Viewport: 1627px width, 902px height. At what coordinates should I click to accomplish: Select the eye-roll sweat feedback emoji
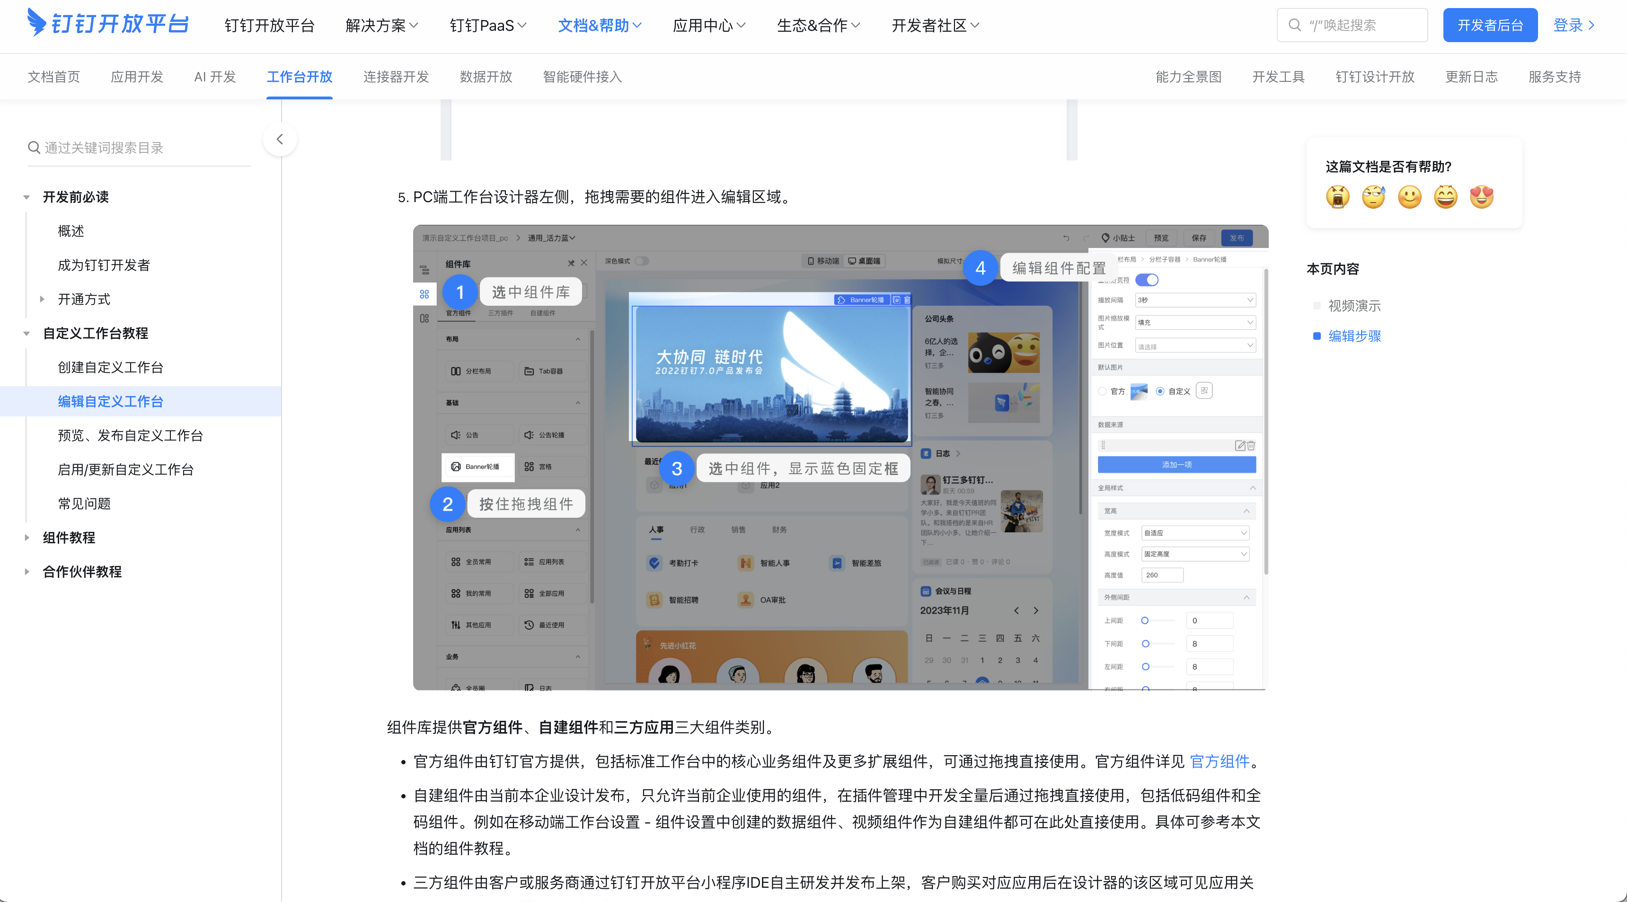(1374, 196)
